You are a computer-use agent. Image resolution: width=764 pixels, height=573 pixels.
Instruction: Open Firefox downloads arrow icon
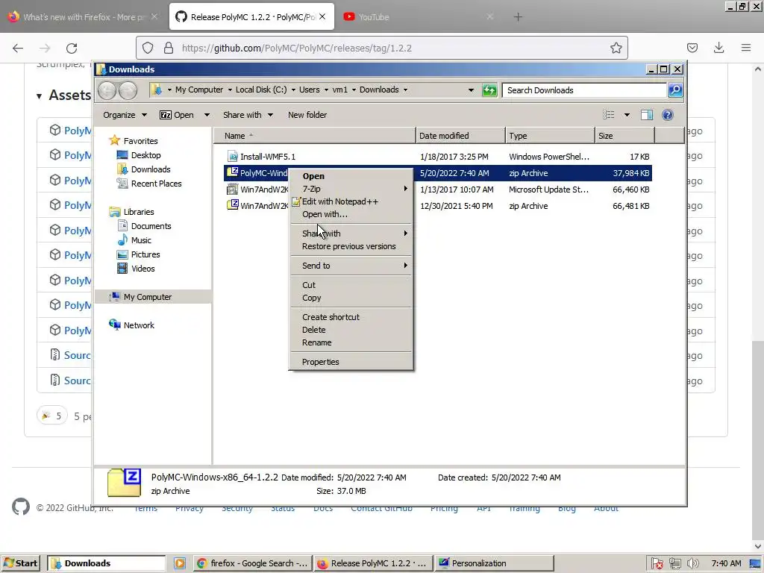(x=718, y=48)
